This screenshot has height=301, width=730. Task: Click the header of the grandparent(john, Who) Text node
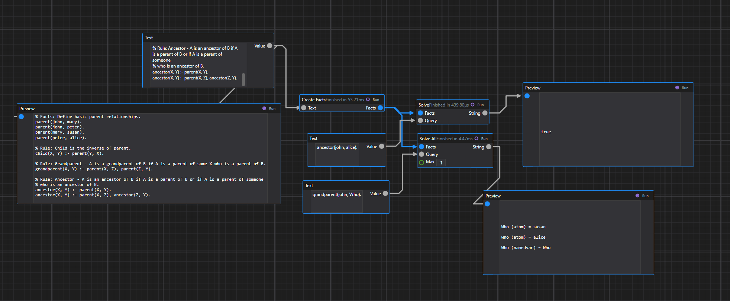tap(346, 185)
